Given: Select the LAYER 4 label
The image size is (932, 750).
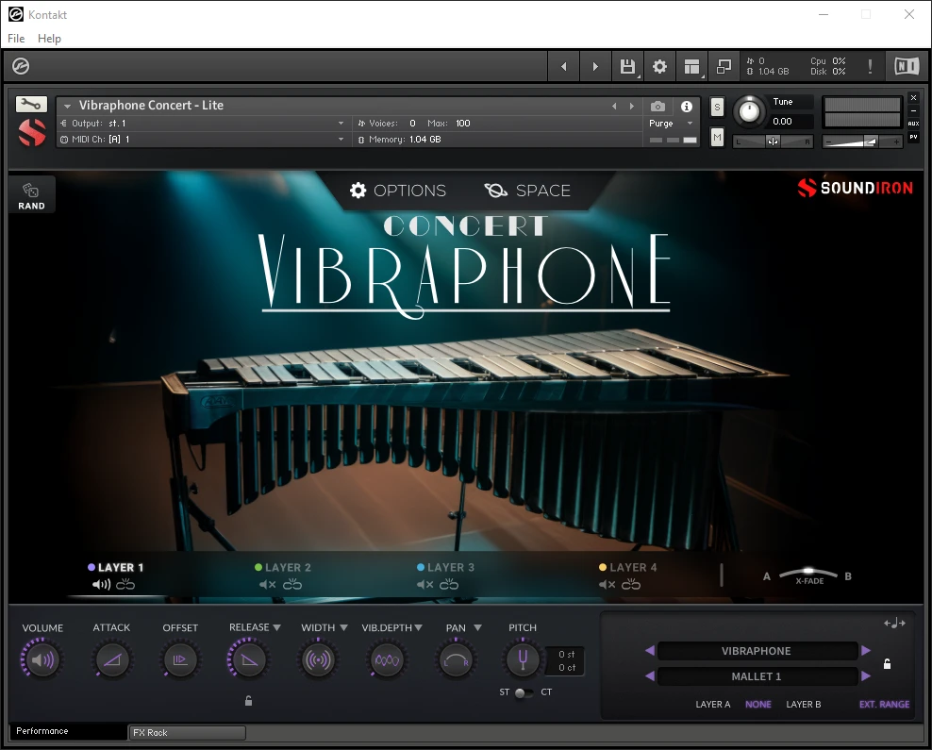Looking at the screenshot, I should [x=633, y=568].
